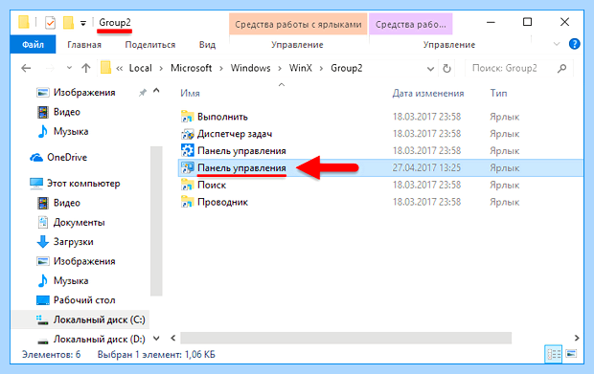Click Microsoft in the address breadcrumb
Screen dimensions: 594x374
point(192,68)
